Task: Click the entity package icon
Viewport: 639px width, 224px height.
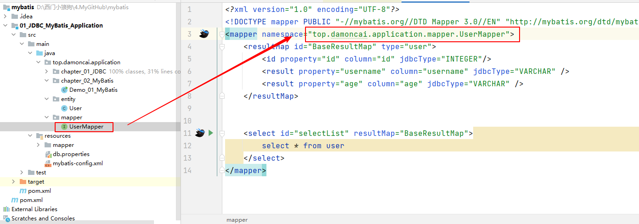Action: point(56,99)
